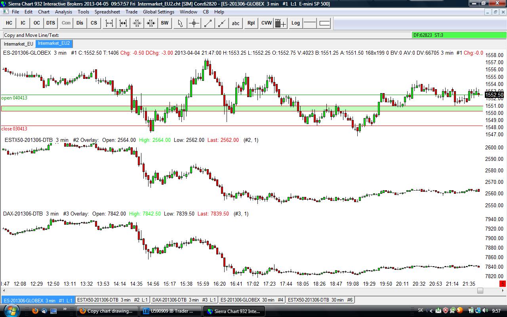Switch to the Intermarket_EU tab
507x317 pixels.
tap(19, 44)
